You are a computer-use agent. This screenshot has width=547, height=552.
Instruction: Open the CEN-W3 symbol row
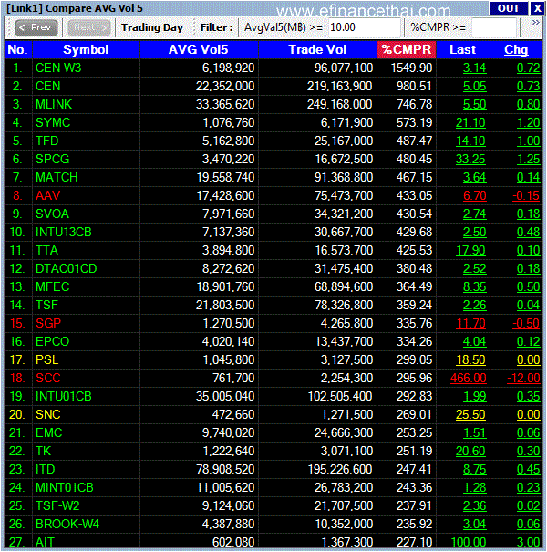click(x=273, y=68)
